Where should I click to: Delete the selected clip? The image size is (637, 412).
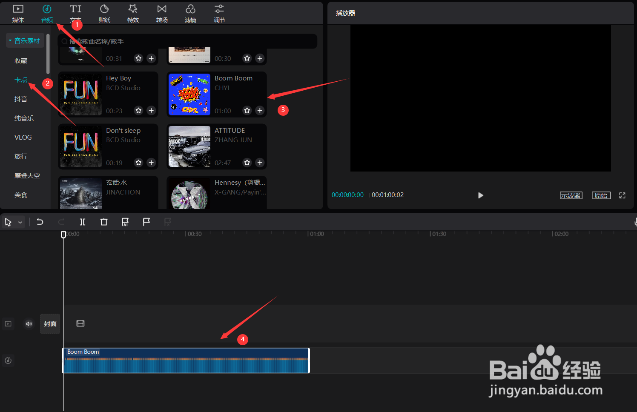pos(104,222)
